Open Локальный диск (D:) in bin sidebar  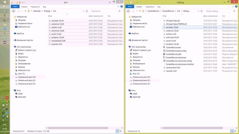(x=27, y=77)
